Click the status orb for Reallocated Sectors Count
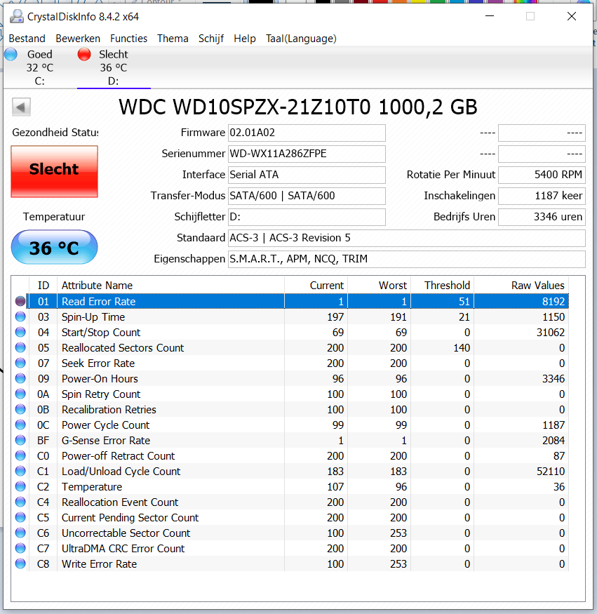597x614 pixels. (20, 348)
